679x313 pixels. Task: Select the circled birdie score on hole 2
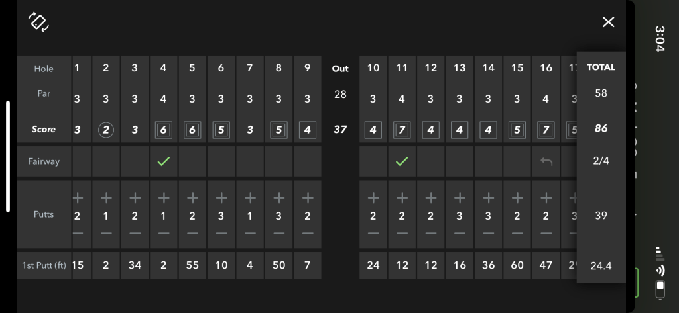[106, 130]
